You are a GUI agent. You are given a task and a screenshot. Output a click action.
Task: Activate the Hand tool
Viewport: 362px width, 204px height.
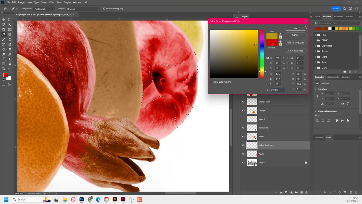(10, 64)
